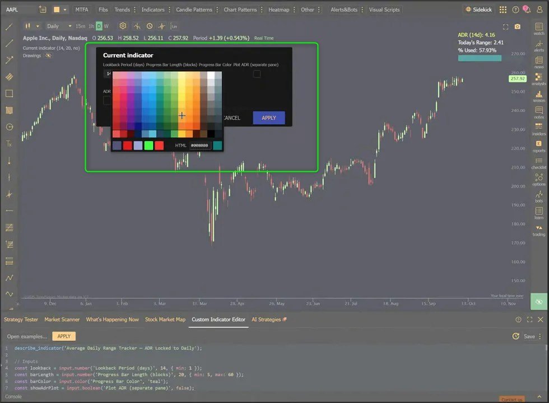Open the season sidebar icon
The width and height of the screenshot is (549, 403).
pos(539,96)
